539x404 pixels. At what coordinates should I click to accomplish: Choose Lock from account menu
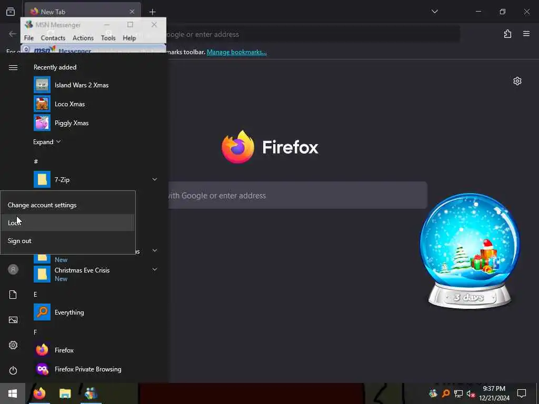tap(68, 223)
